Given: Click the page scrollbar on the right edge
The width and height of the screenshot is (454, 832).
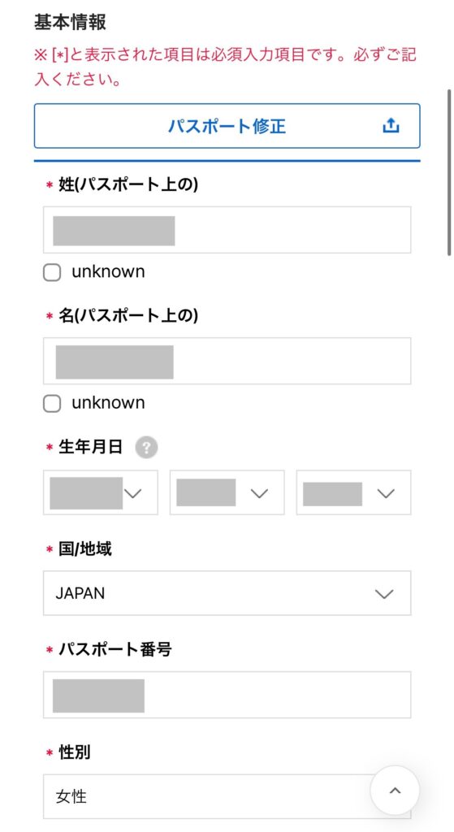Looking at the screenshot, I should pyautogui.click(x=450, y=172).
